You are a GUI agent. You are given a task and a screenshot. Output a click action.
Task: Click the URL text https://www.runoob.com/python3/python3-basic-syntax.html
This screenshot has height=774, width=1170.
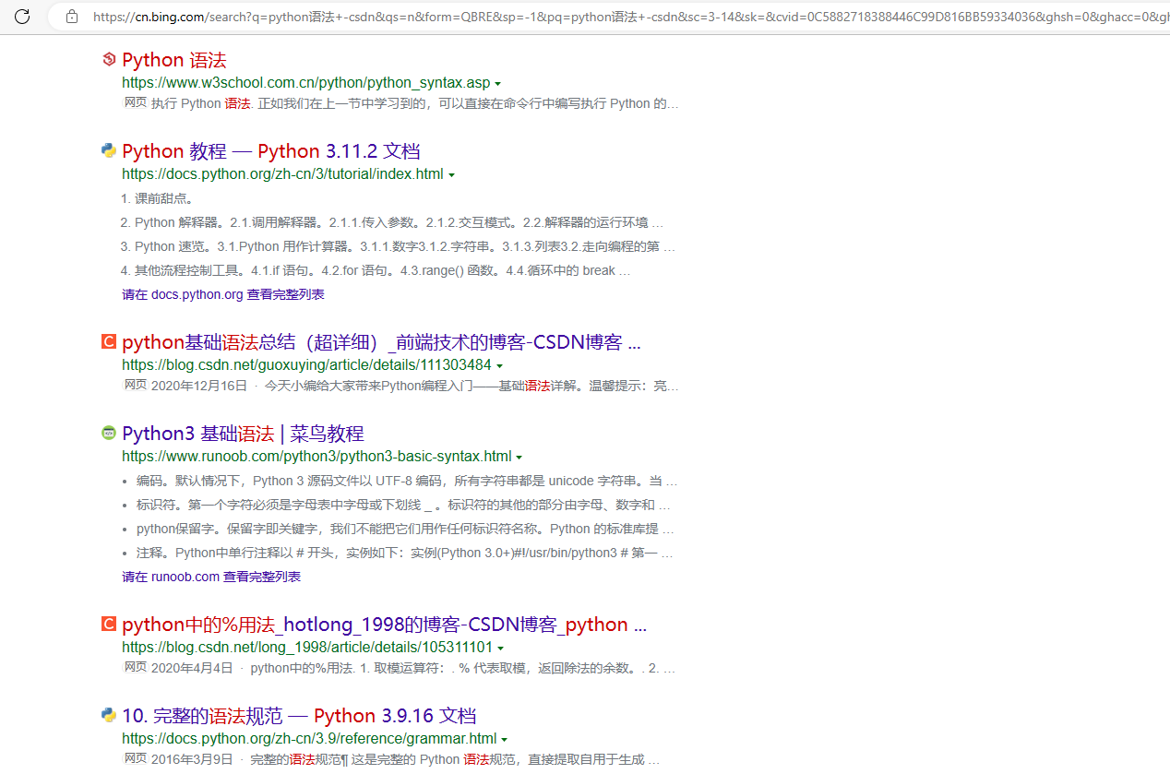point(316,457)
